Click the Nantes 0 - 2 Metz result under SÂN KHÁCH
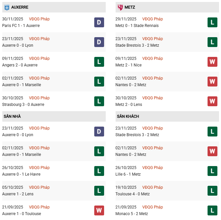The image size is (221, 220). [131, 155]
